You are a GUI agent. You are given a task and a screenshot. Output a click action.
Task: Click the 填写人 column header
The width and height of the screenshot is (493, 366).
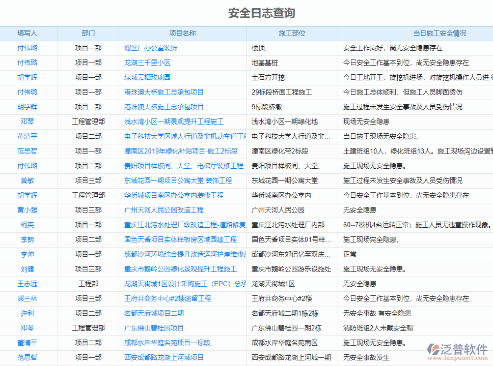(28, 33)
